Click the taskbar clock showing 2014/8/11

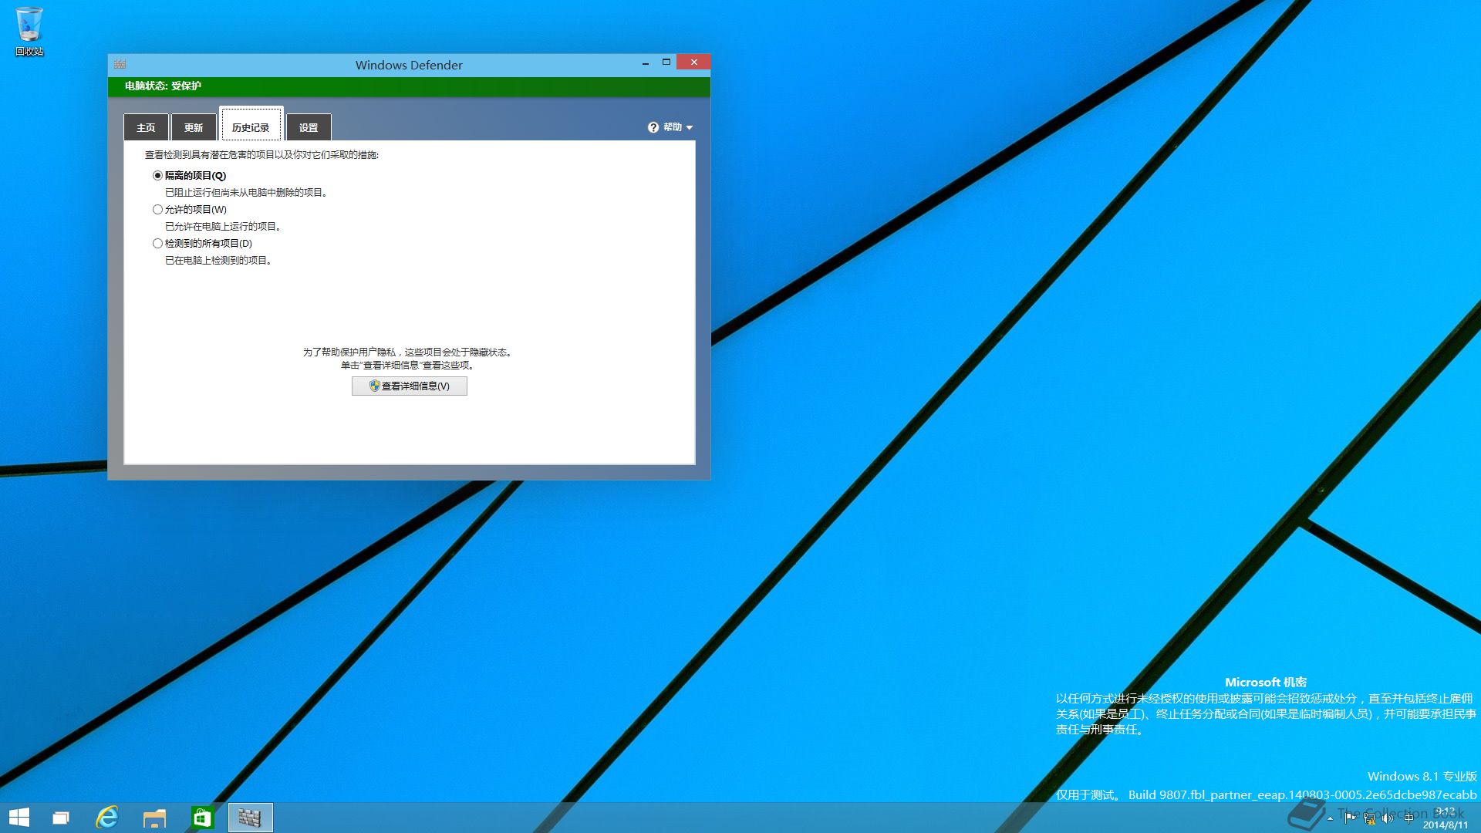pyautogui.click(x=1446, y=818)
